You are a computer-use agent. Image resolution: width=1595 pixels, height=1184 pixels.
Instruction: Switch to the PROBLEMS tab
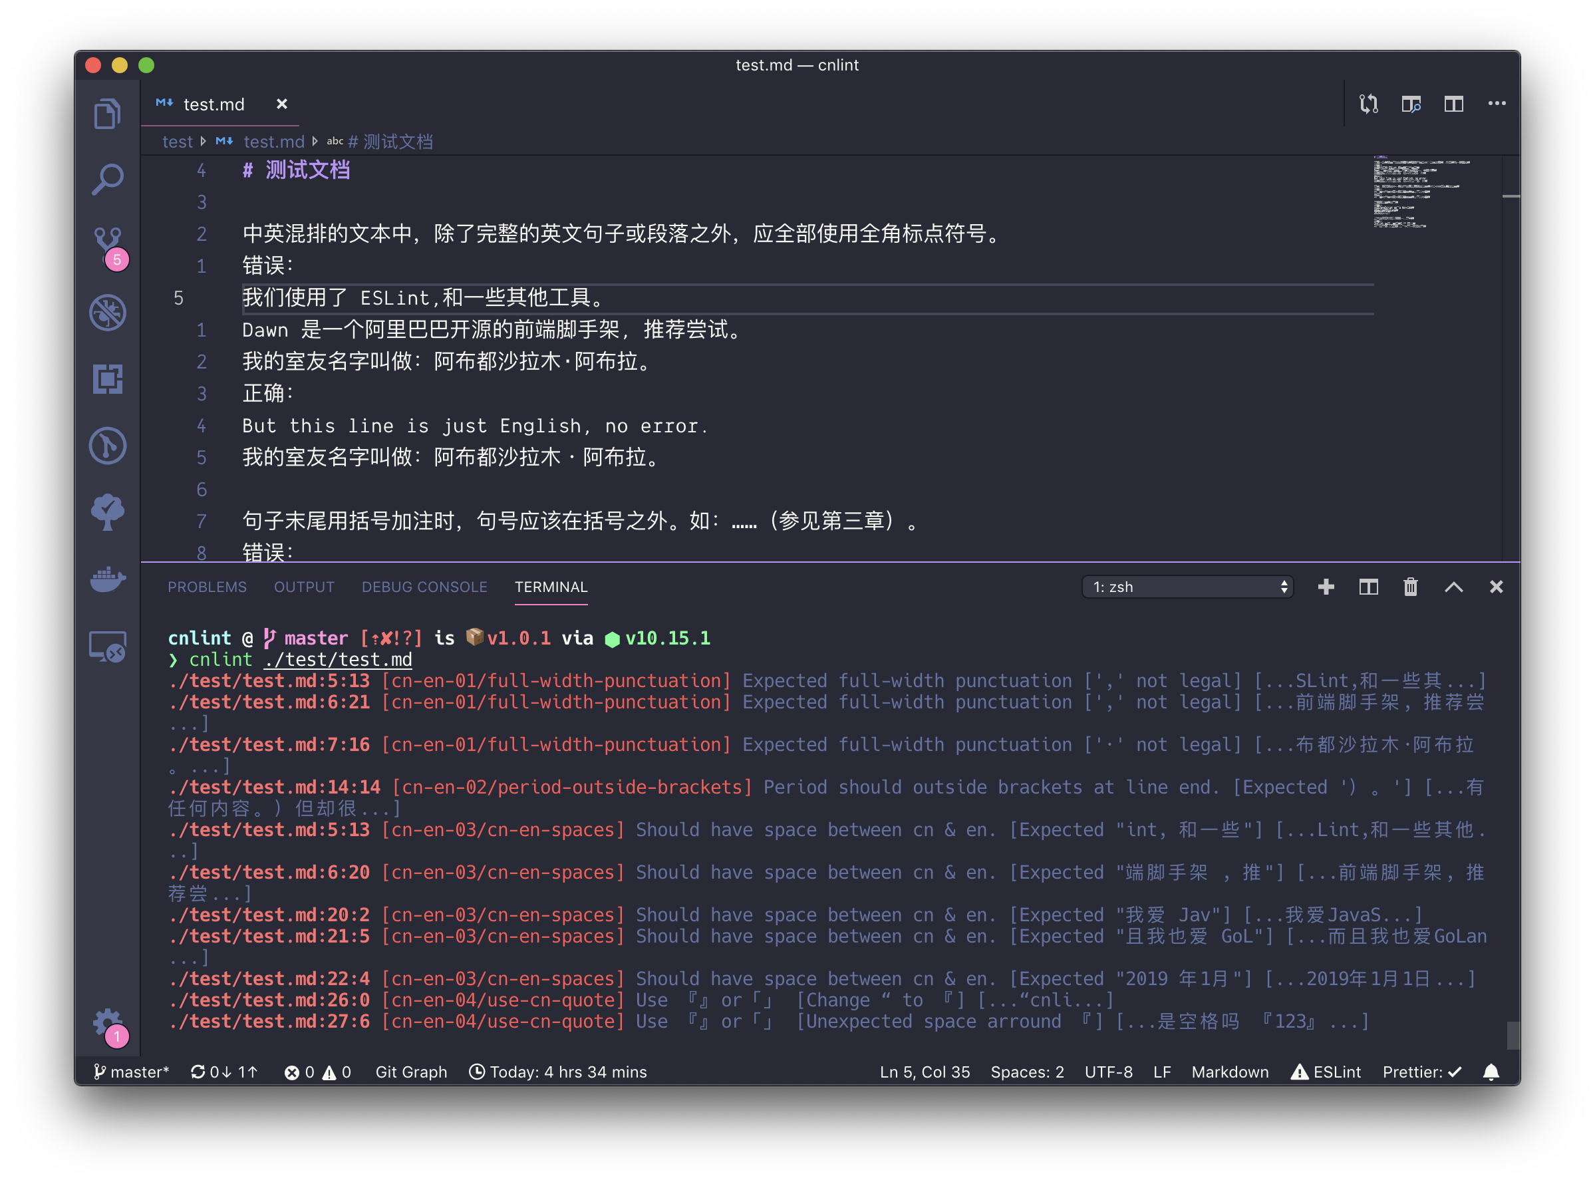click(x=207, y=587)
